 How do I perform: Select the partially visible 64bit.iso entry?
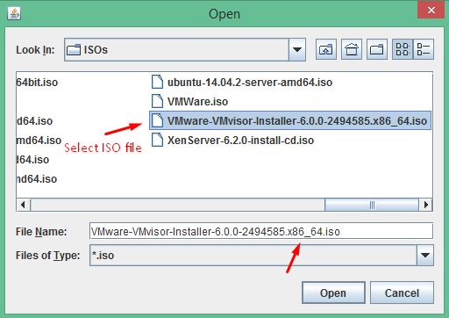click(x=38, y=83)
